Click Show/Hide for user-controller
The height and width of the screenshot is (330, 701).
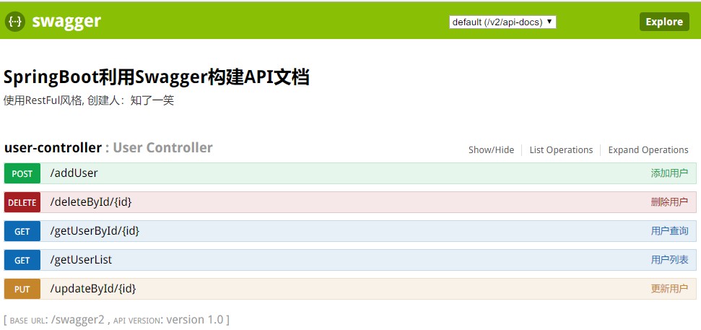click(x=492, y=149)
